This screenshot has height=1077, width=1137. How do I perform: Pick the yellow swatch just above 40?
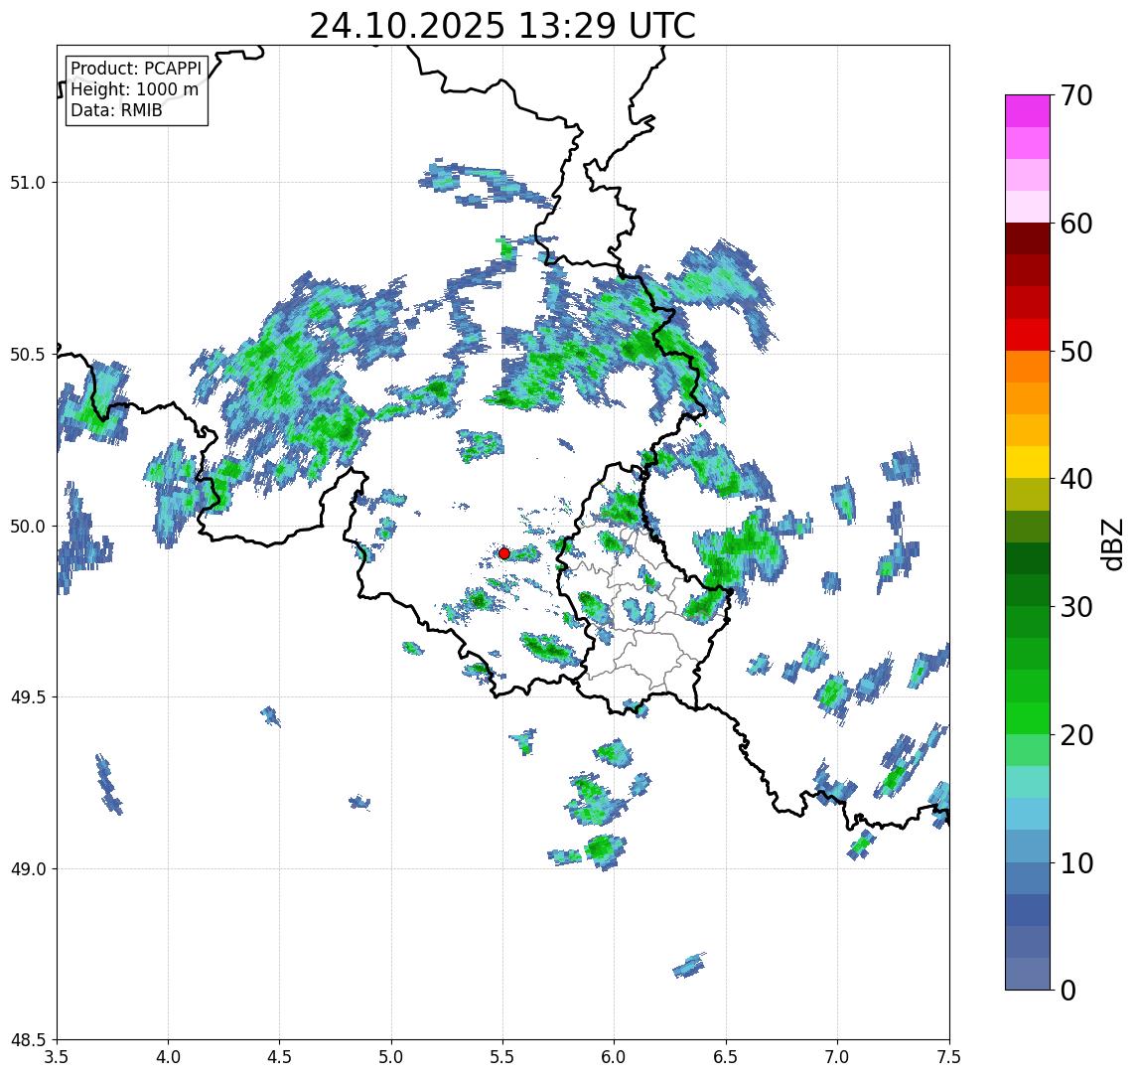pos(1028,462)
